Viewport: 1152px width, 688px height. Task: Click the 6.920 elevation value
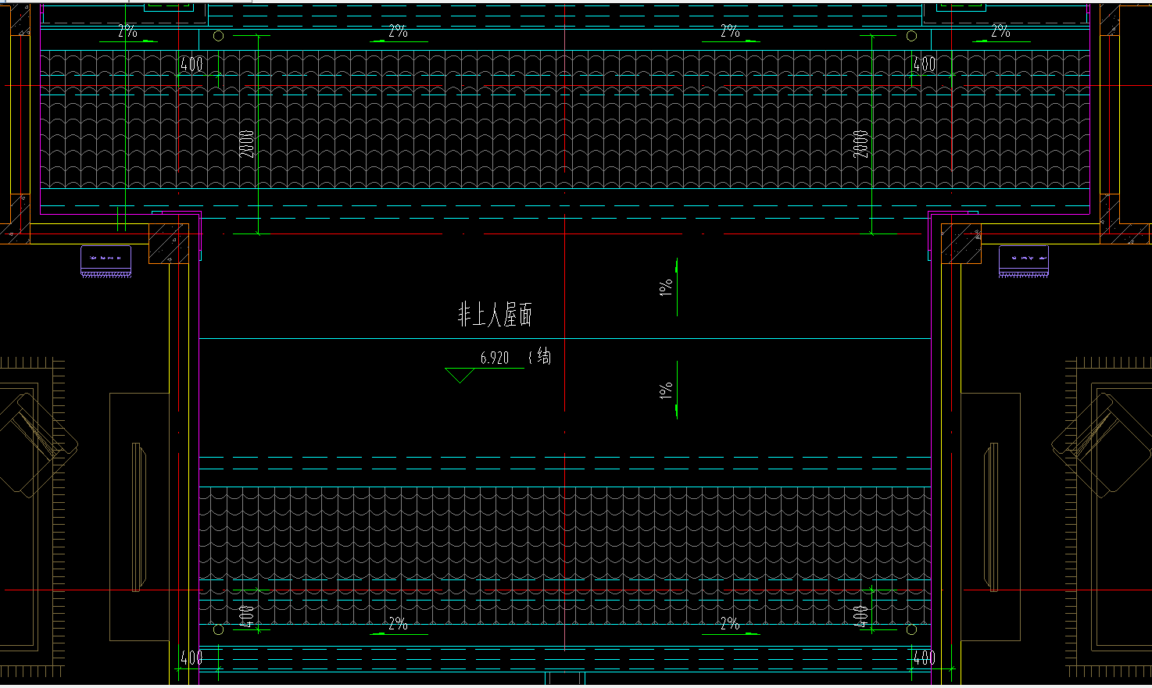click(x=495, y=358)
